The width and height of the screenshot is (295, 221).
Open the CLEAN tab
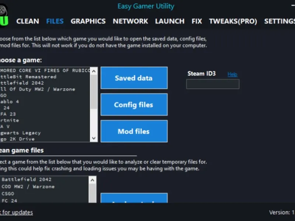point(28,21)
